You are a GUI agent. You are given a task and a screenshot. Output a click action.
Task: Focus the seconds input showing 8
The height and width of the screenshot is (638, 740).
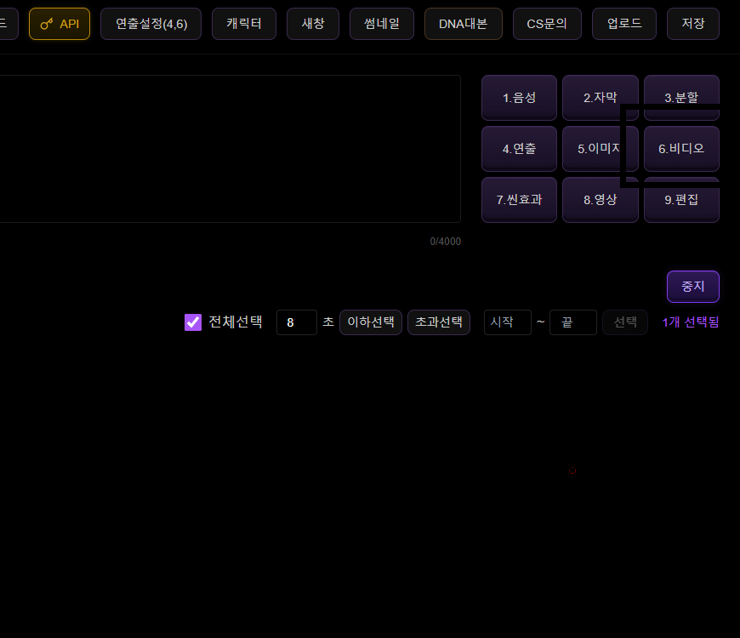tap(296, 322)
